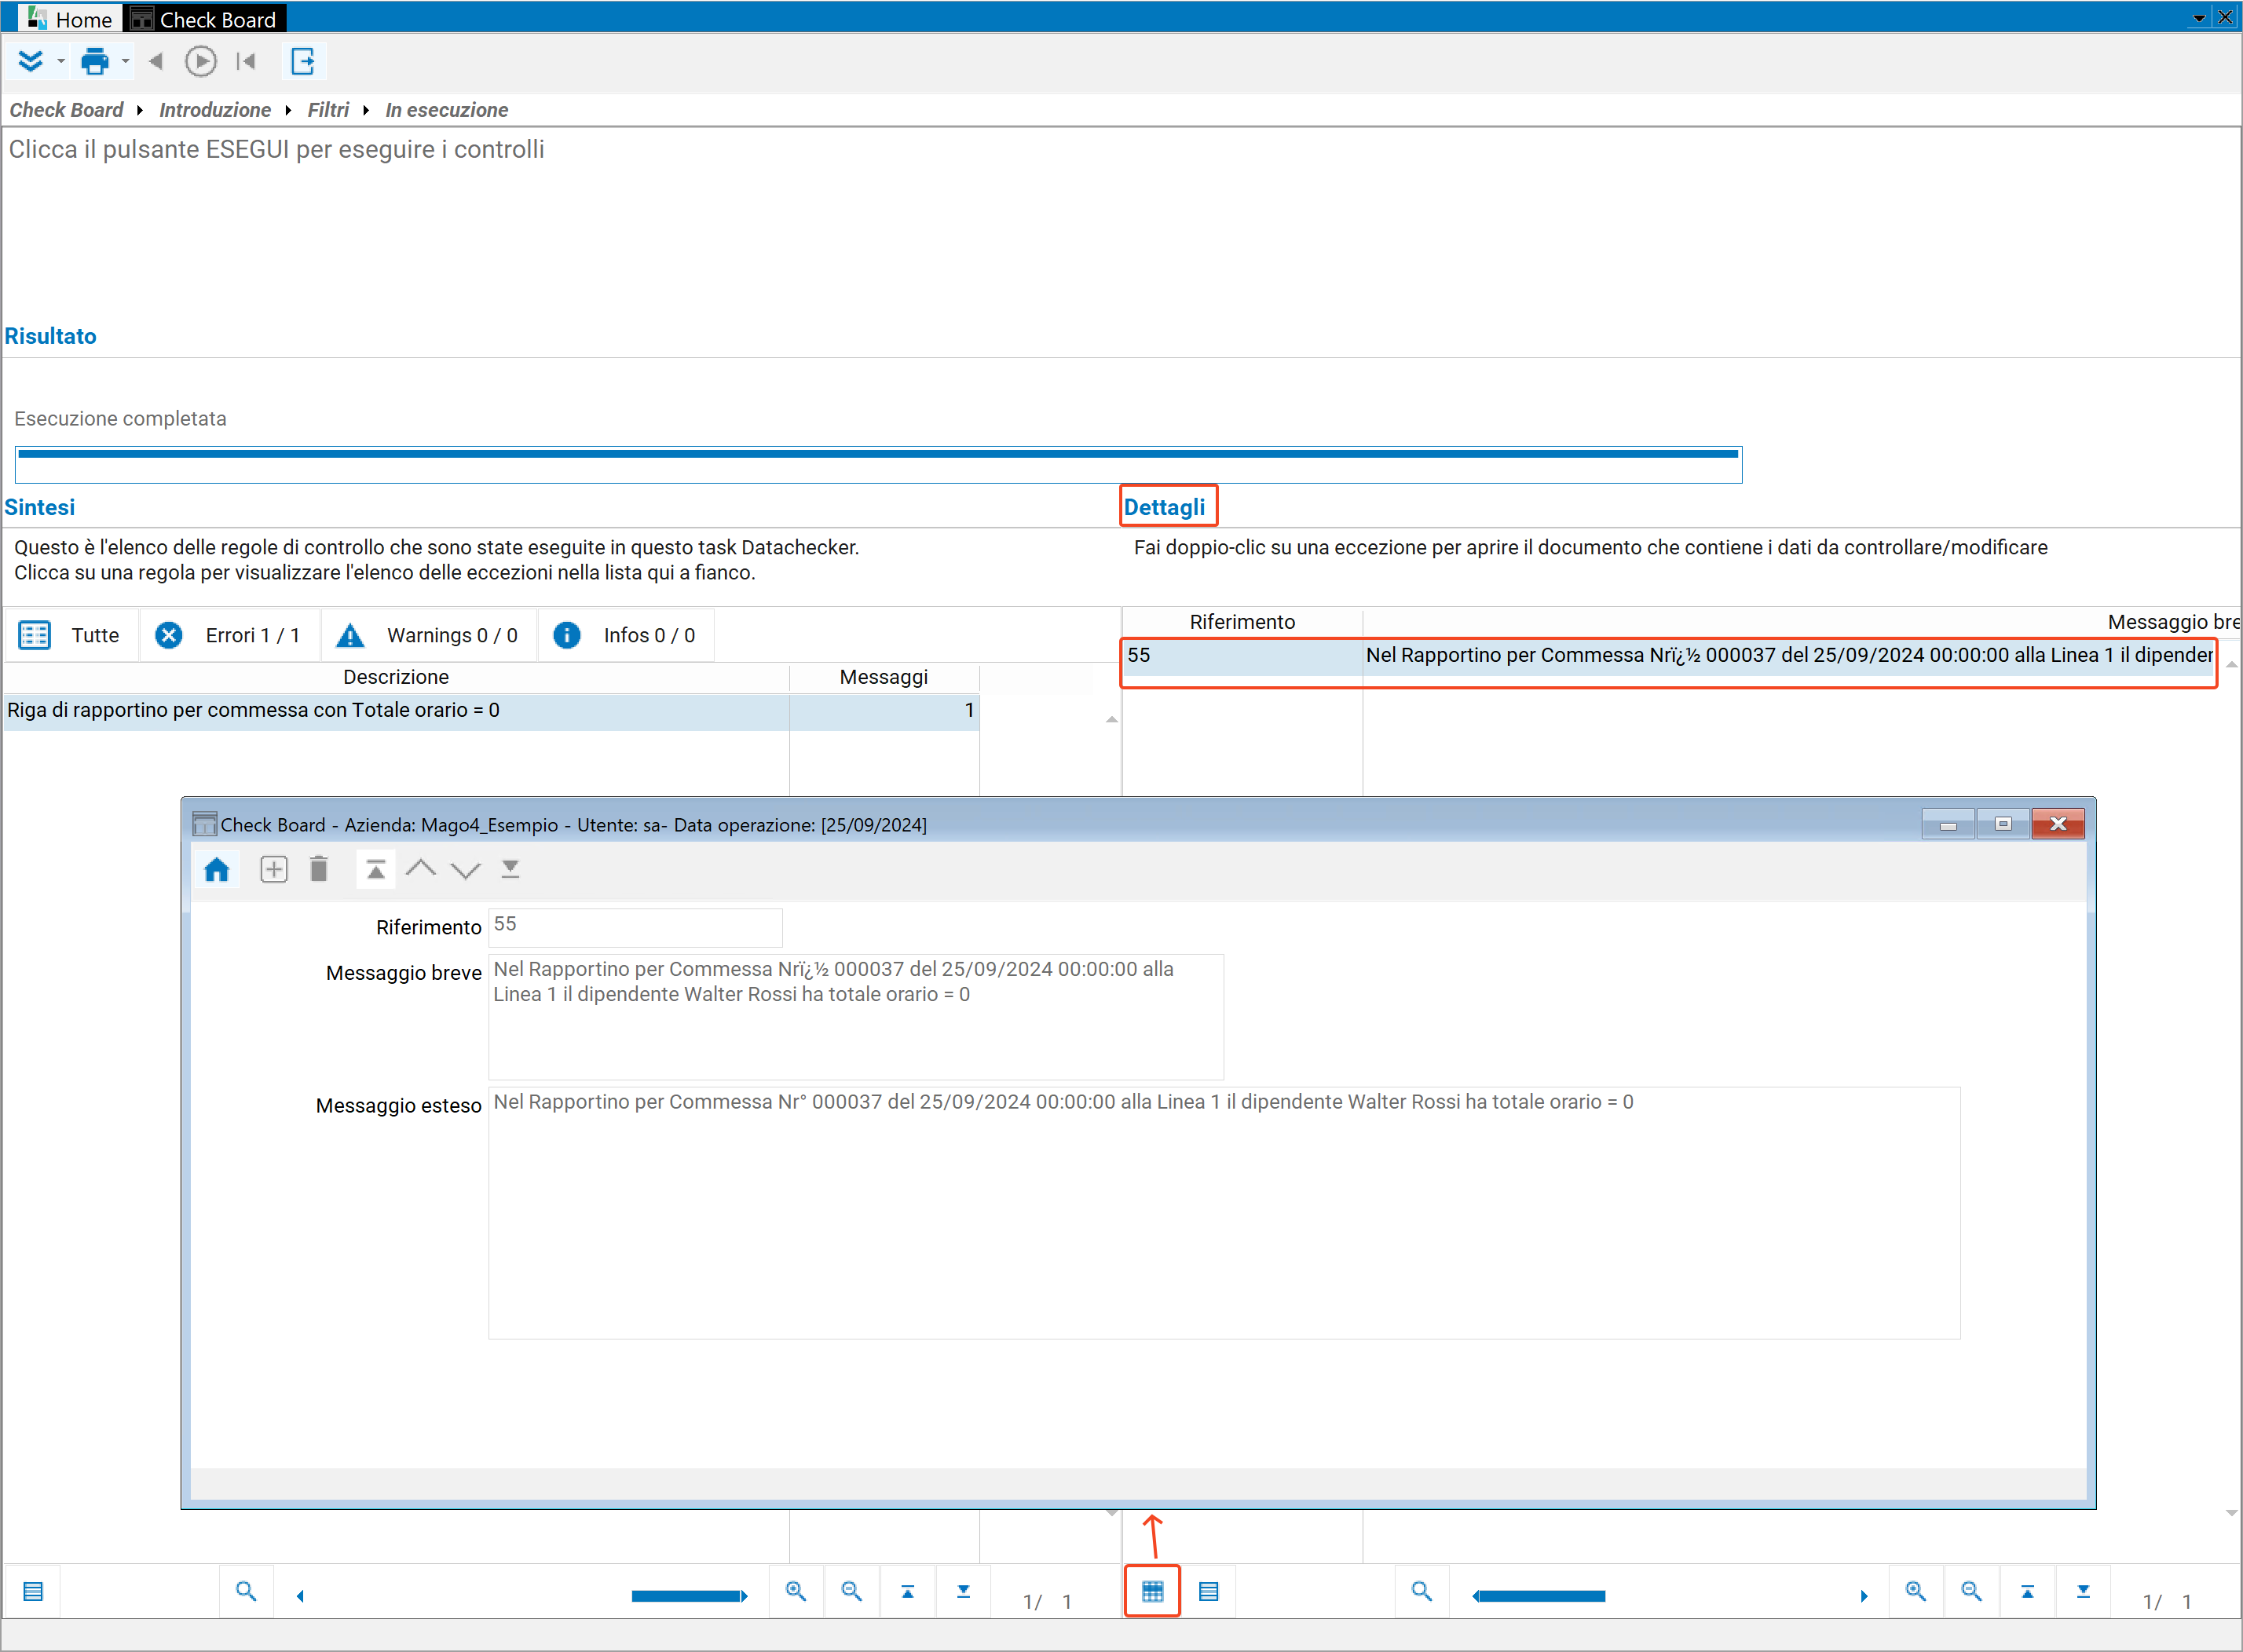Click the Dettagli horizontal scrollbar thumb
2243x1652 pixels.
1541,1596
